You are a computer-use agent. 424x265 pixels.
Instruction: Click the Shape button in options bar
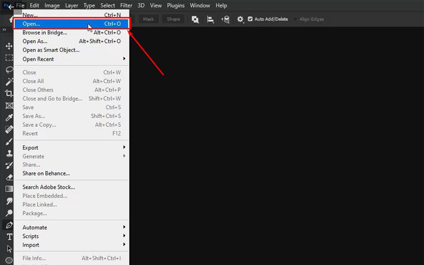(173, 19)
